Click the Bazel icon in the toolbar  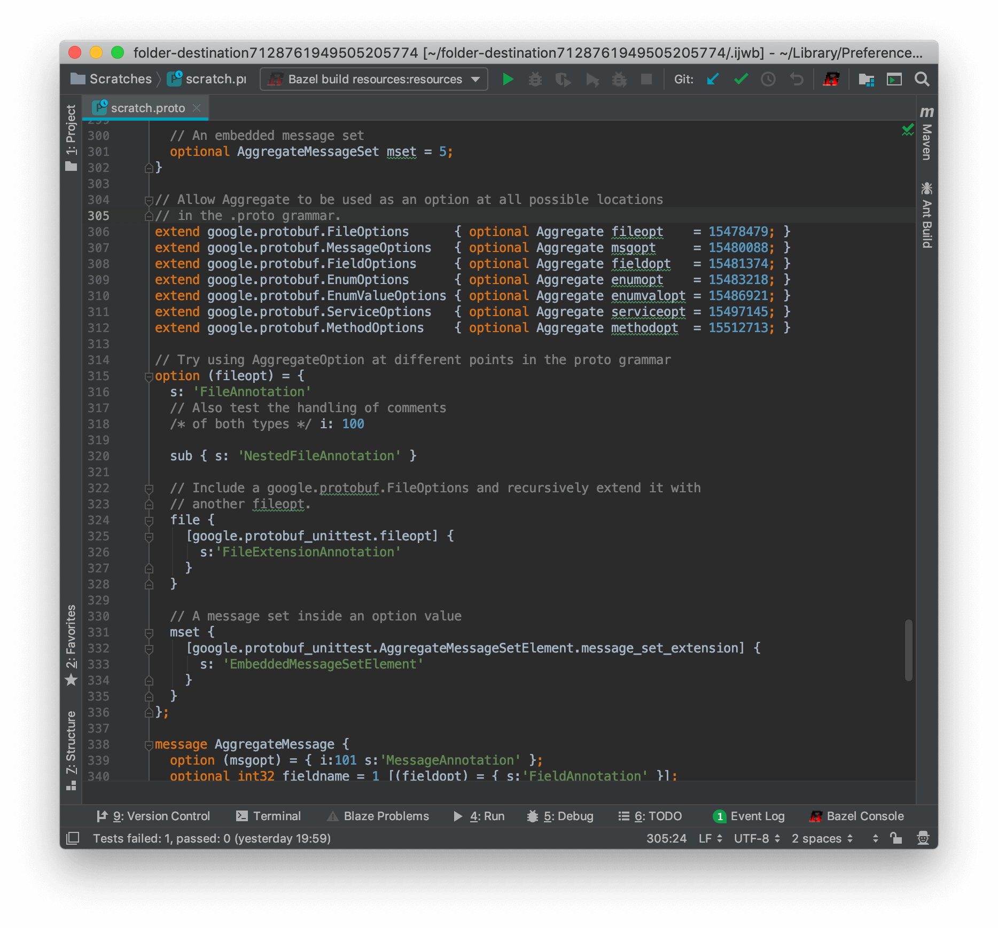[831, 79]
